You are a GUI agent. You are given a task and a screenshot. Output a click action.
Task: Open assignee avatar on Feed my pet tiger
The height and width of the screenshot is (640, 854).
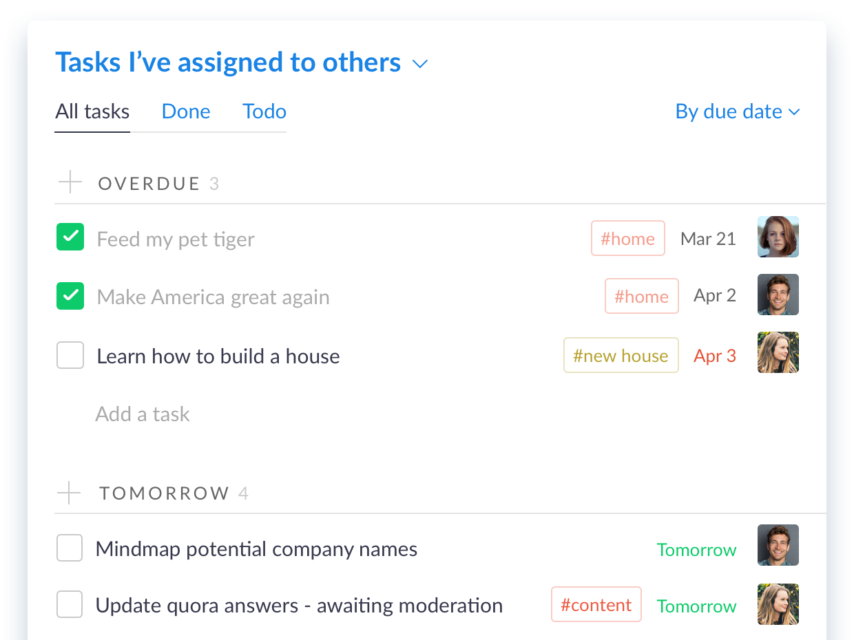click(x=778, y=237)
